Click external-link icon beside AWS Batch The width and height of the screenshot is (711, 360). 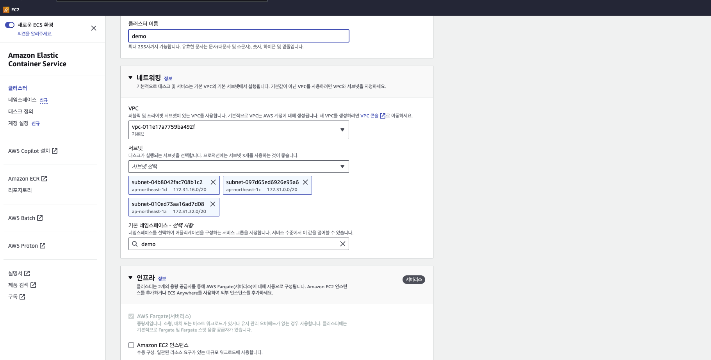(40, 218)
